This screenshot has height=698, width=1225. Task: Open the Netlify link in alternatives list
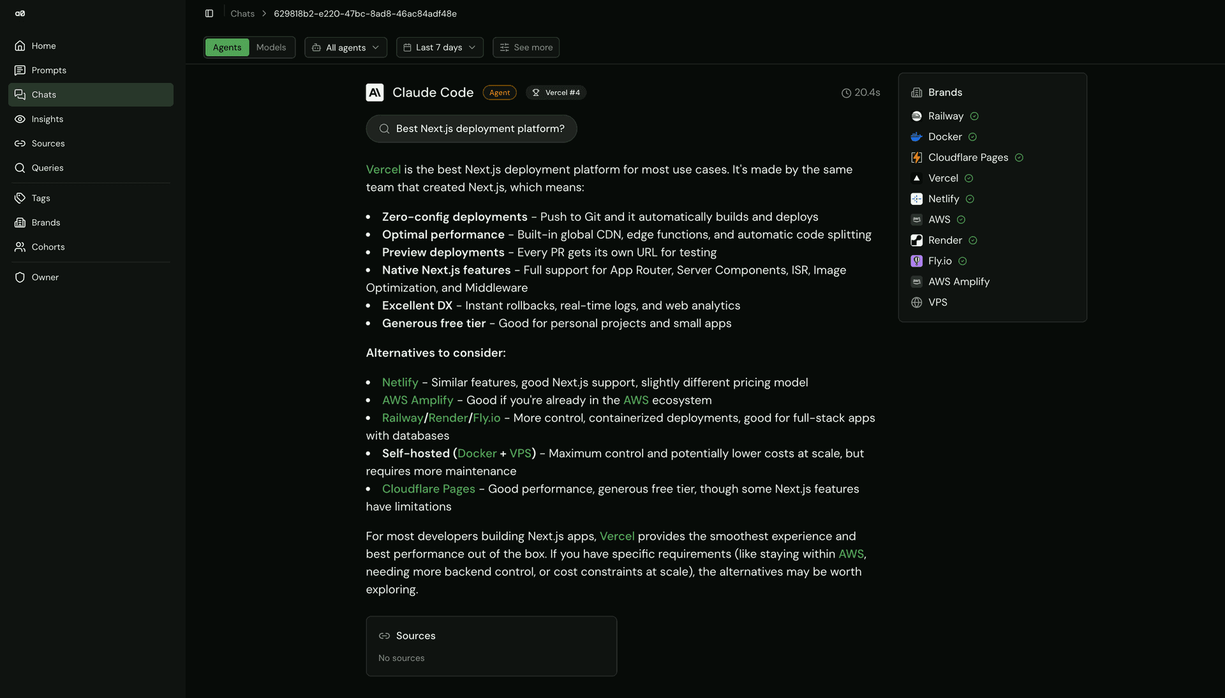400,382
